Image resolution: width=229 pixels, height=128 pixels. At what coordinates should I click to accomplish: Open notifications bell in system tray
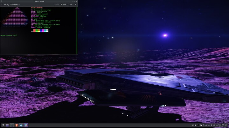coord(198,125)
